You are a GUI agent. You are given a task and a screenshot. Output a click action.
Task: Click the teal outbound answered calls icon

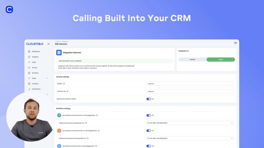(x=59, y=115)
